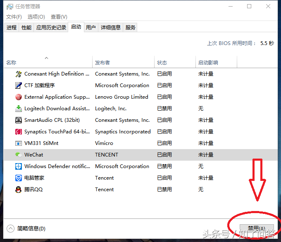The width and height of the screenshot is (281, 242).
Task: Click the SmartAudio CPL headphone icon
Action: (19, 120)
